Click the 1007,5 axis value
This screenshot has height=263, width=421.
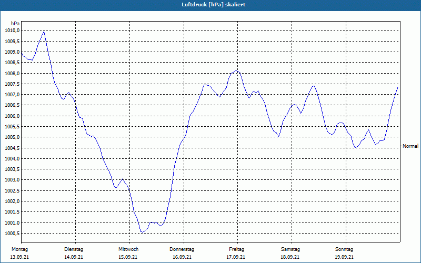(12, 84)
